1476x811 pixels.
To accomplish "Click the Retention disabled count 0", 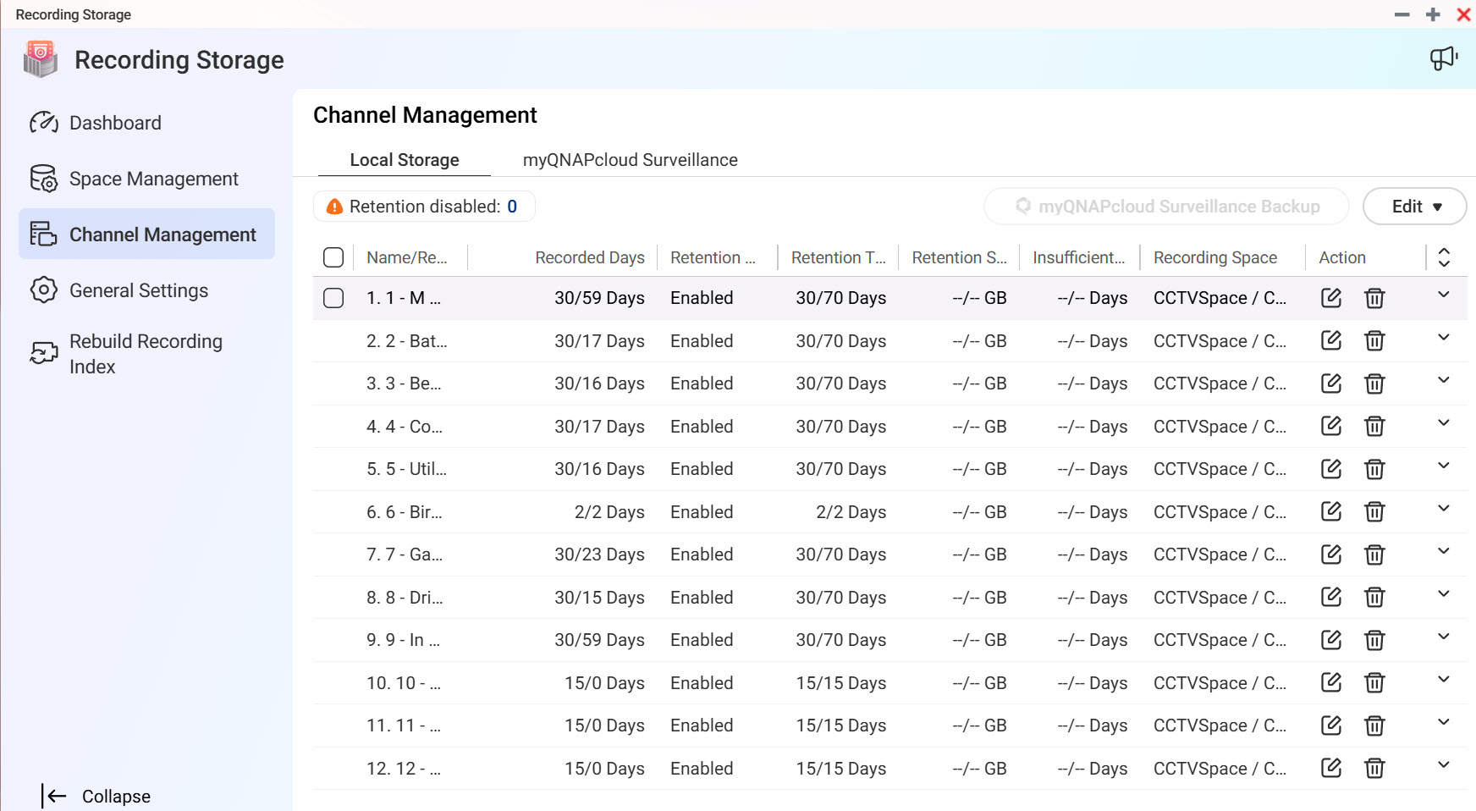I will click(512, 207).
